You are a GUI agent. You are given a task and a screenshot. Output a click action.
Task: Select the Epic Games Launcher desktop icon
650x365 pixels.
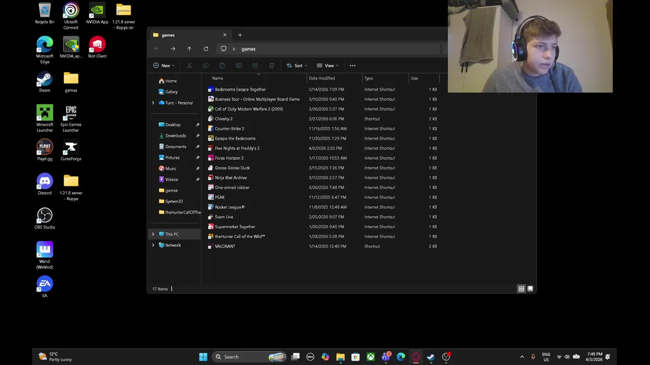[71, 119]
